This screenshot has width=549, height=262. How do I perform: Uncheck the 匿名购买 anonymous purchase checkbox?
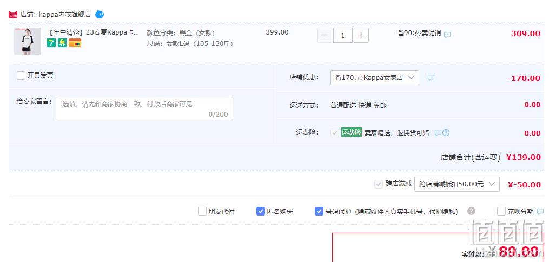pyautogui.click(x=261, y=211)
